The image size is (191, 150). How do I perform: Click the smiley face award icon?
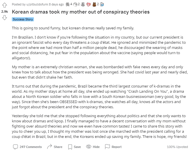pos(75,5)
